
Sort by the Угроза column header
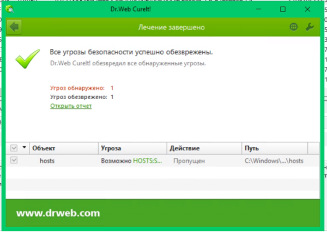point(132,148)
